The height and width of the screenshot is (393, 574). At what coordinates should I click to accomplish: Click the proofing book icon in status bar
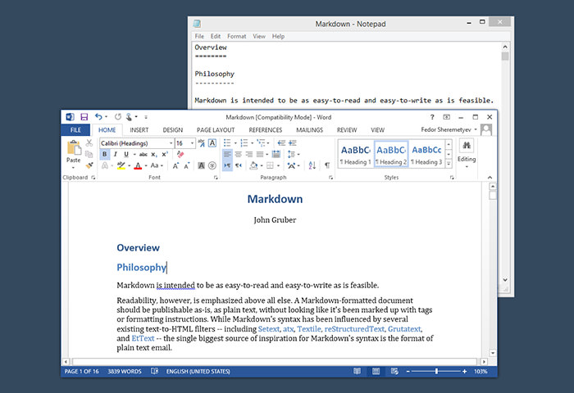pos(154,371)
